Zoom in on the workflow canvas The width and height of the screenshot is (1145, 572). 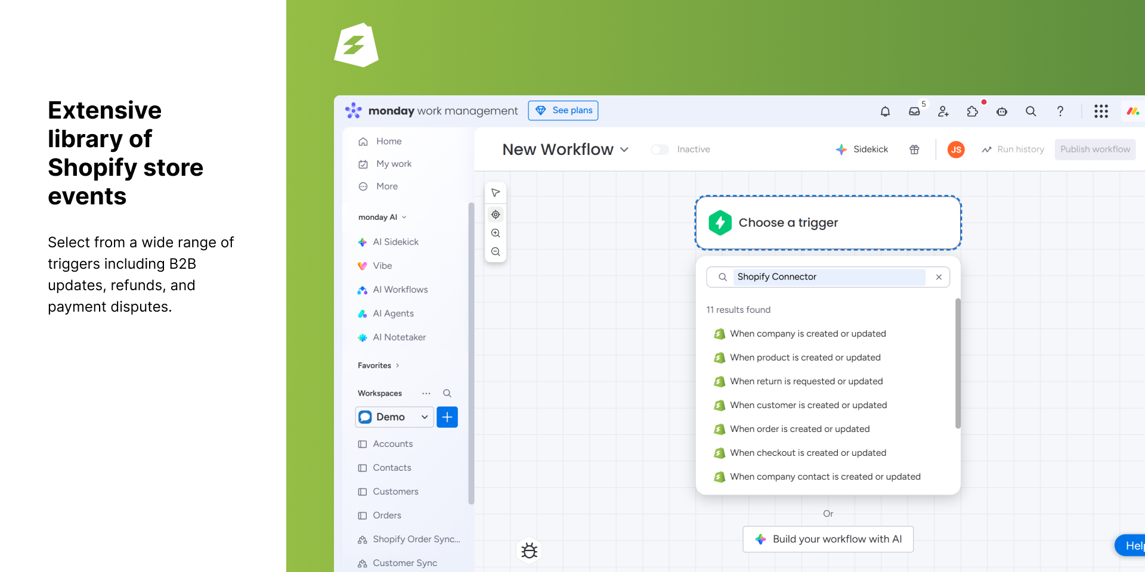pos(496,233)
